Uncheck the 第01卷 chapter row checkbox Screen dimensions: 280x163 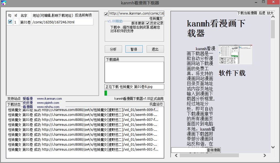click(10, 22)
